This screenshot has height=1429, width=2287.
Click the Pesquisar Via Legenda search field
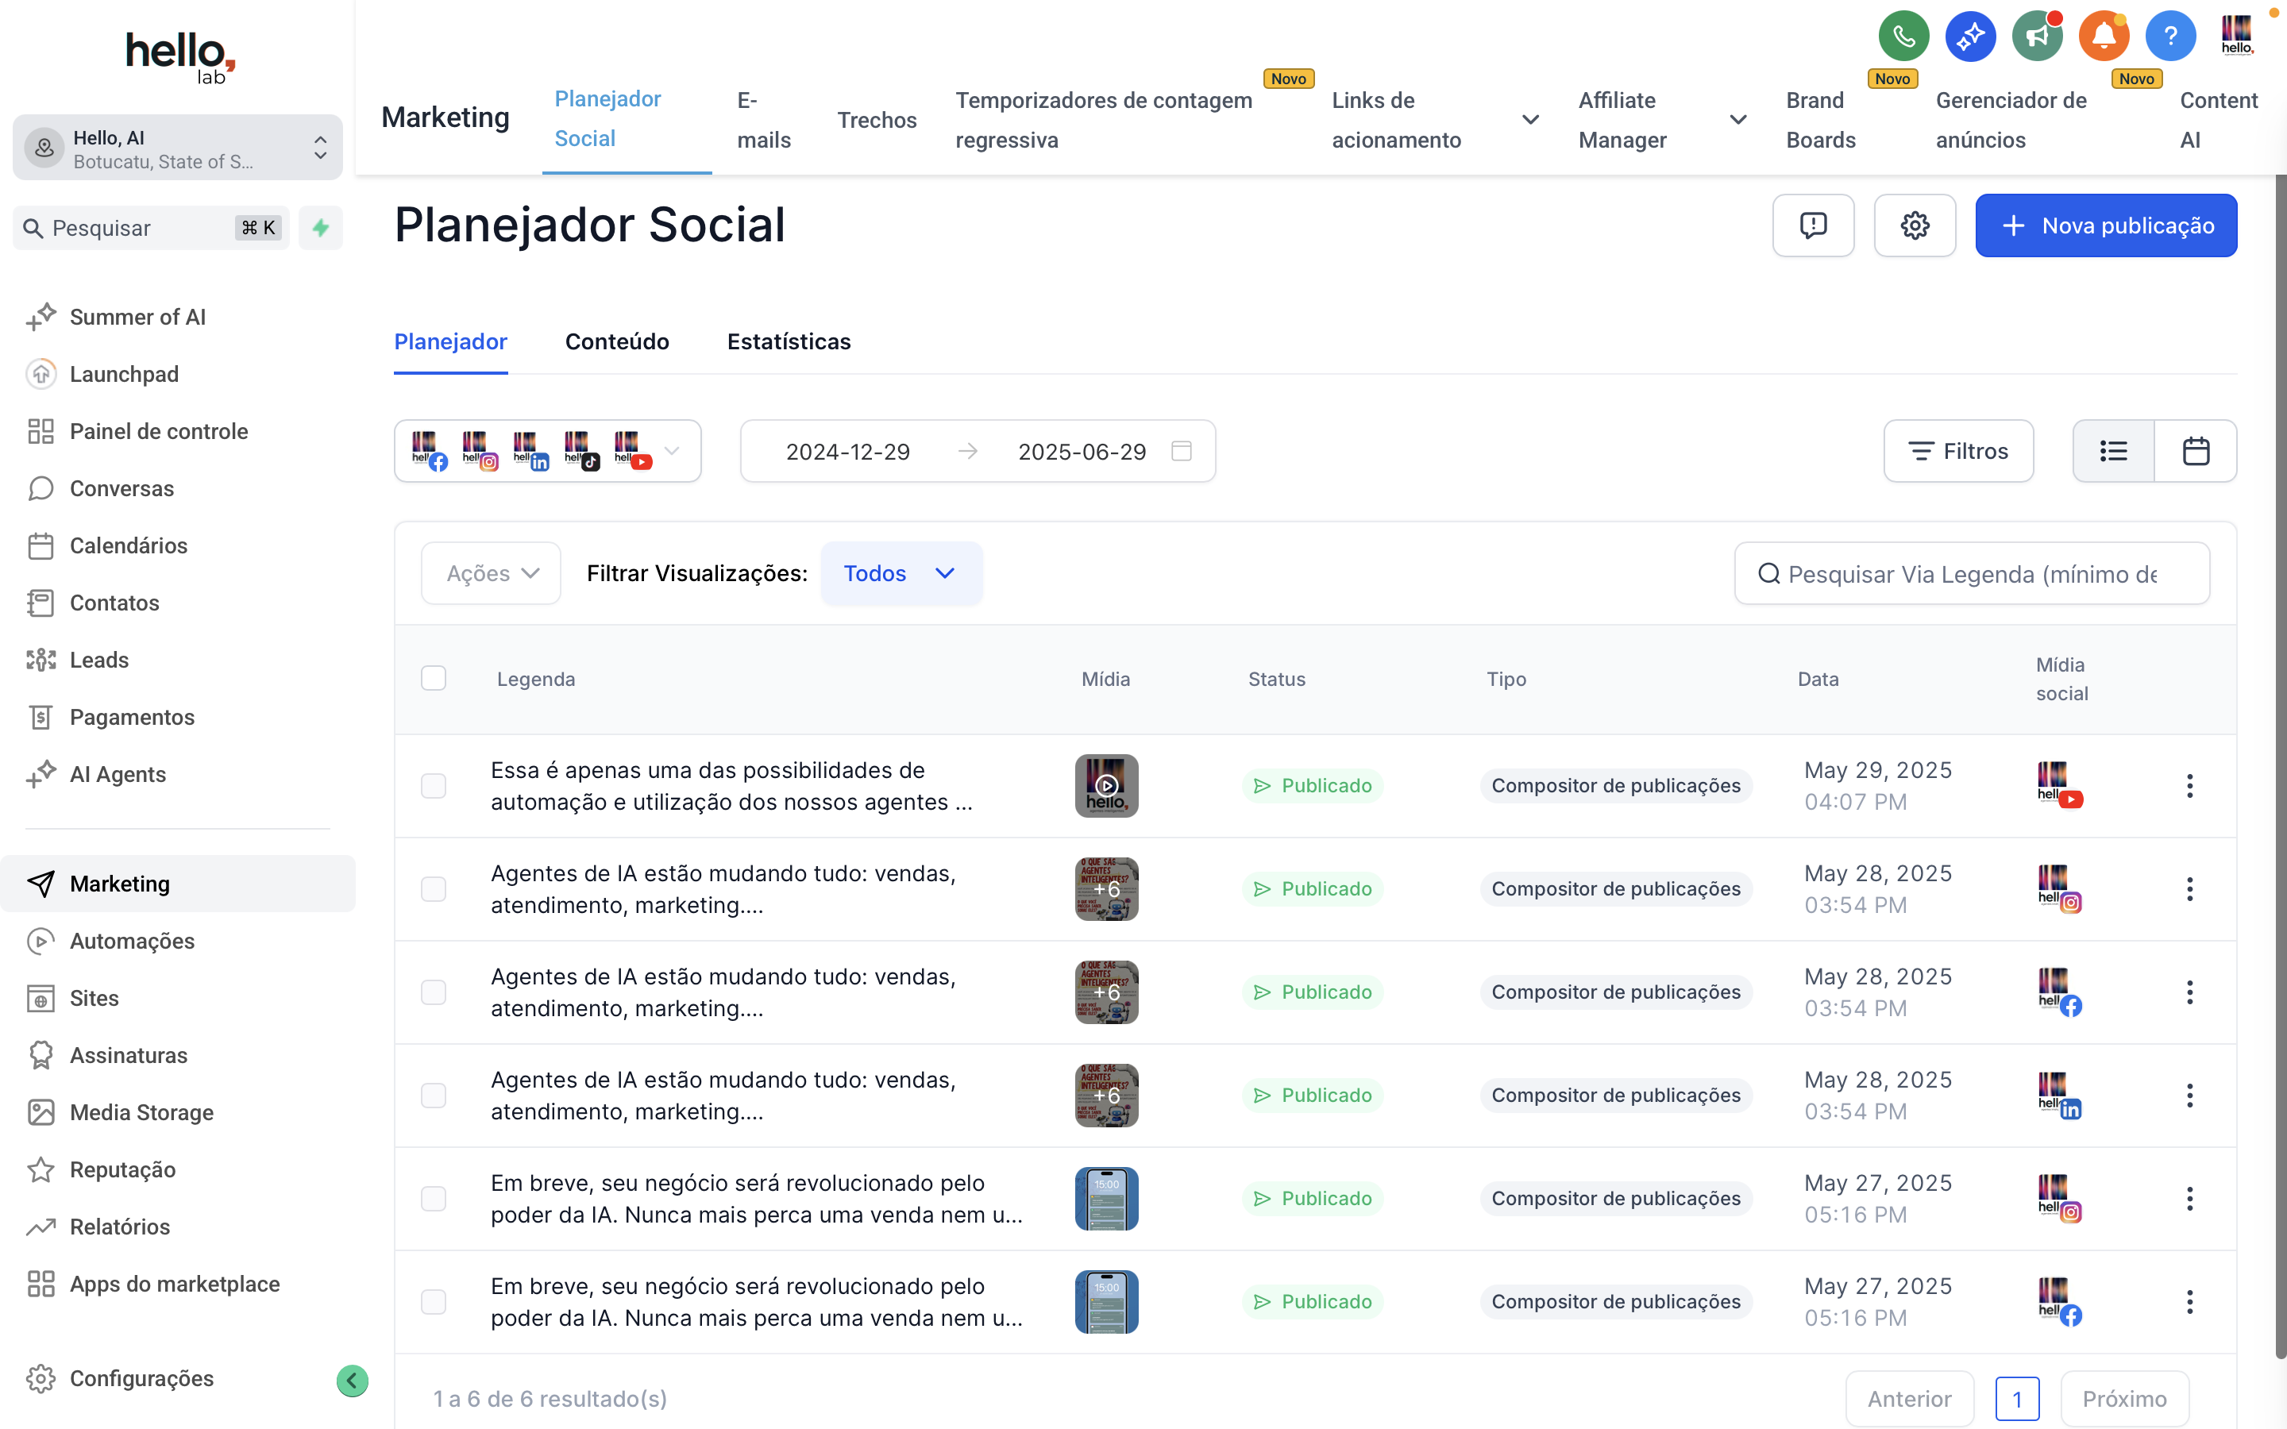pos(1972,574)
